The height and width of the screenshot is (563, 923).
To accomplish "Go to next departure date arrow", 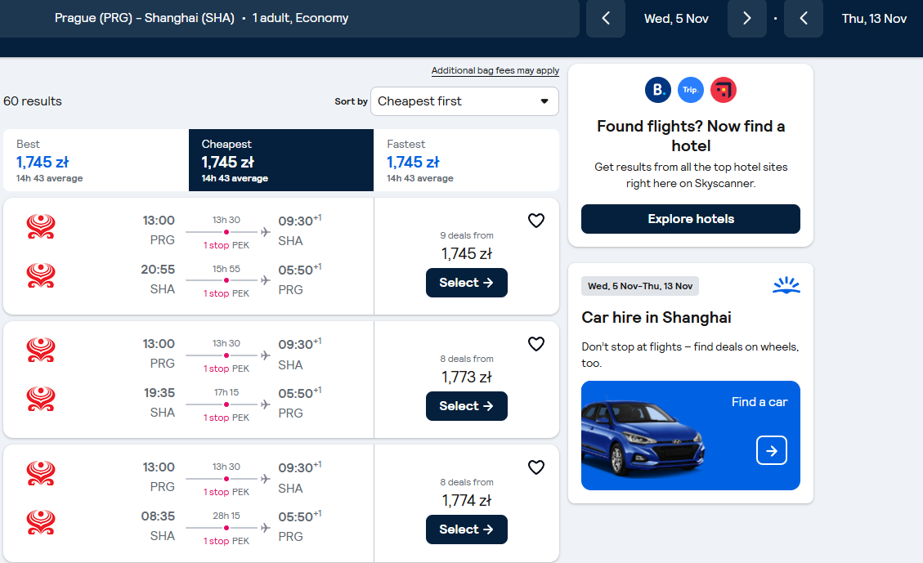I will [747, 18].
